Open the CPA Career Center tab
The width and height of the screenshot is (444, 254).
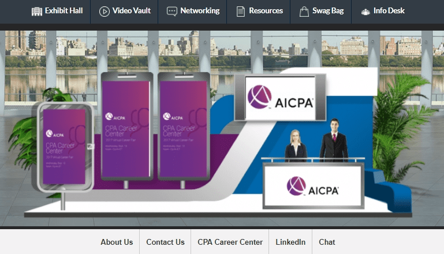[x=230, y=242]
